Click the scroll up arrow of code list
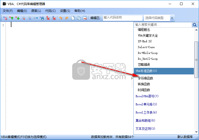The height and width of the screenshot is (140, 199). [196, 30]
